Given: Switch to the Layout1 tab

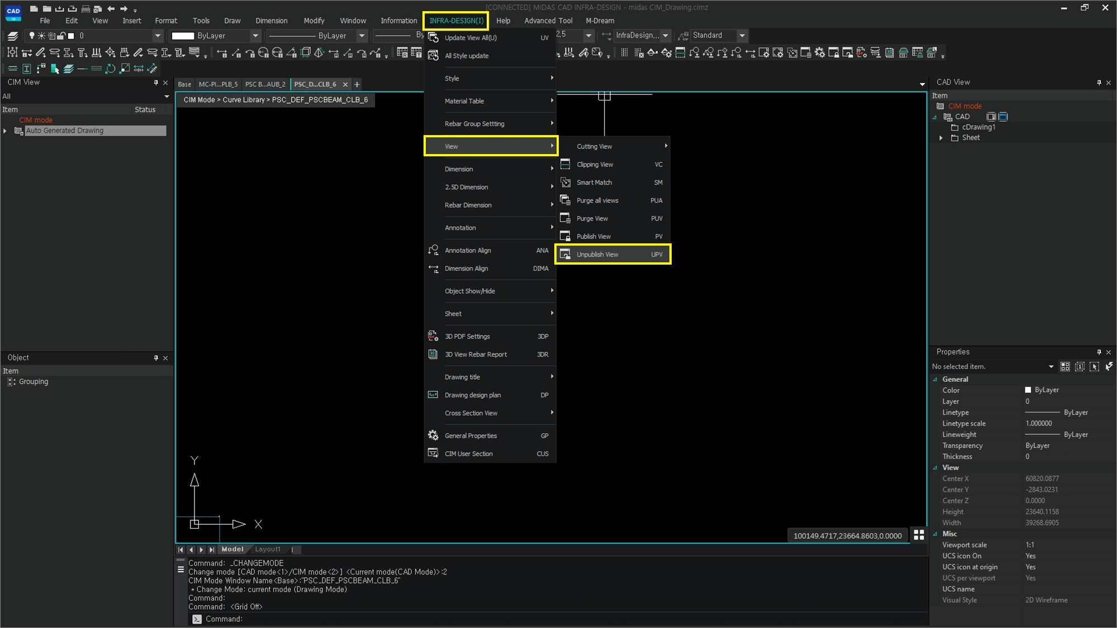Looking at the screenshot, I should tap(268, 549).
